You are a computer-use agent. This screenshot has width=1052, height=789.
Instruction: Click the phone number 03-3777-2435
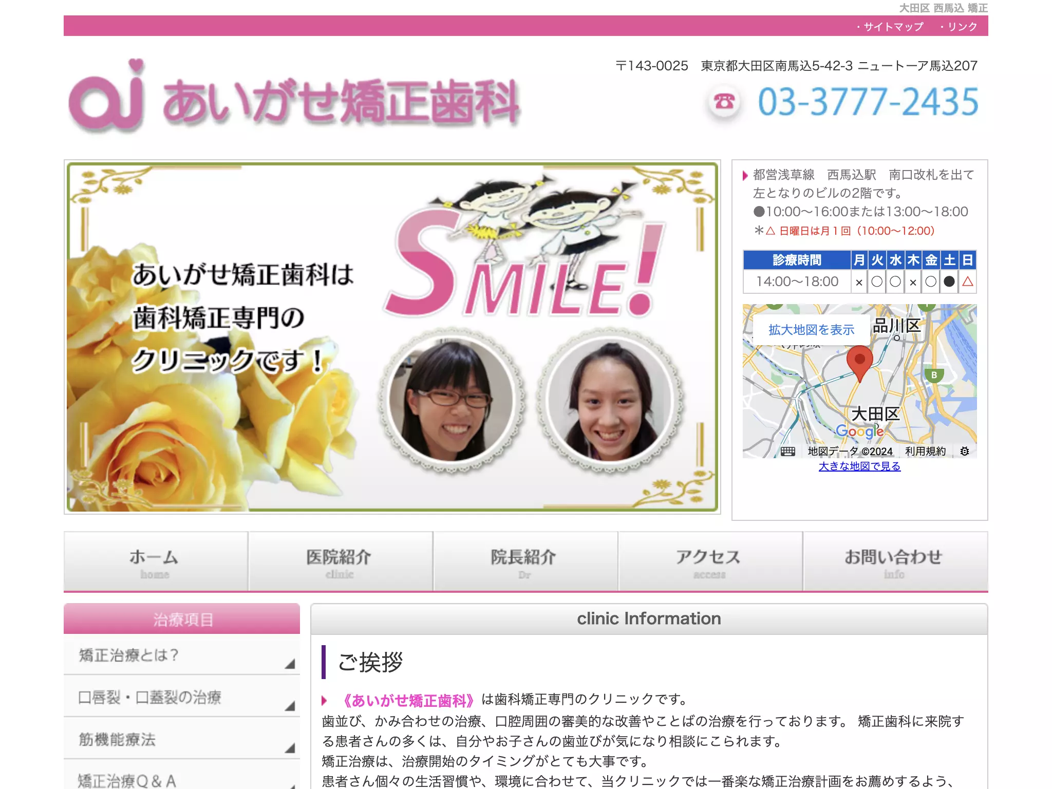tap(868, 102)
